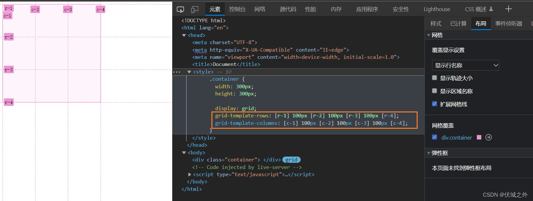Open the Application (应用程序) tab
This screenshot has width=533, height=201.
pyautogui.click(x=367, y=9)
